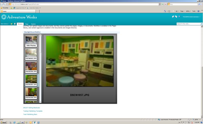
Task: Click the browser Back arrow button
Action: [2, 4]
